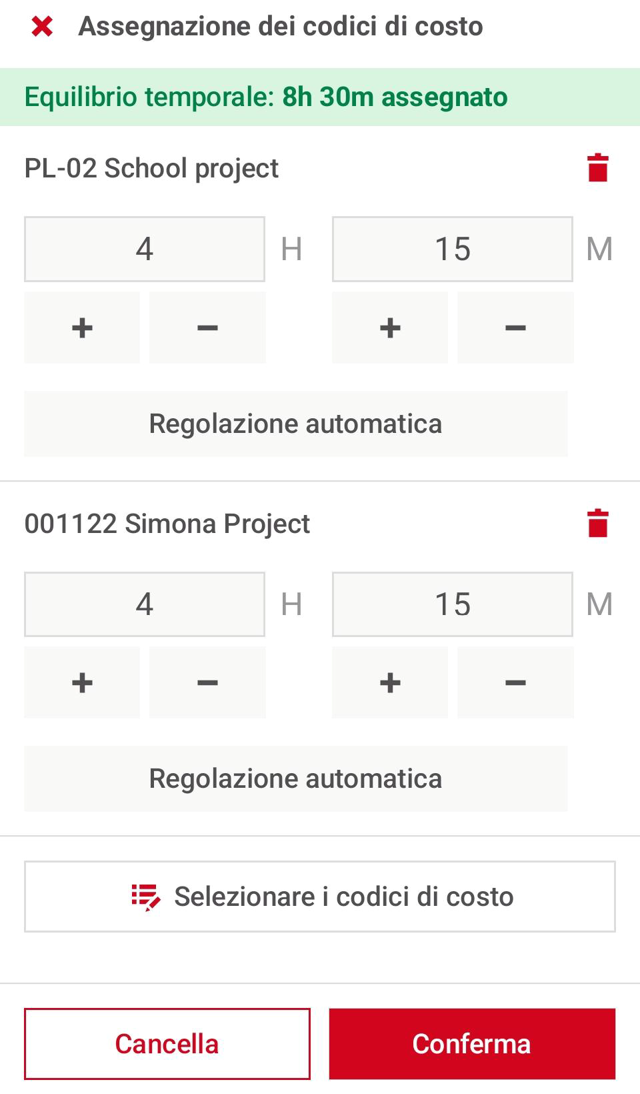The width and height of the screenshot is (640, 1094).
Task: Decrease minutes for PL-02 School project
Action: click(515, 328)
